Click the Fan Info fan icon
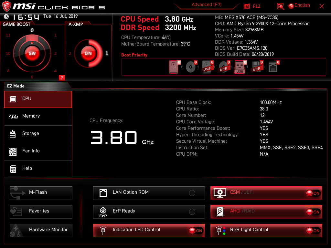This screenshot has width=331, height=248. coord(13,152)
